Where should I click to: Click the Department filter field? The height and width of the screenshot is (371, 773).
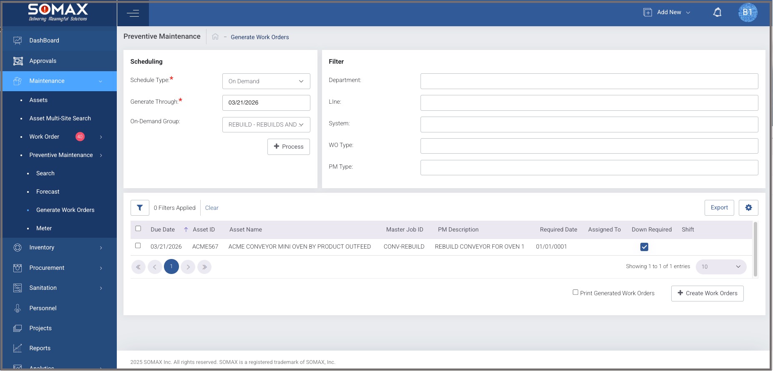pos(589,81)
